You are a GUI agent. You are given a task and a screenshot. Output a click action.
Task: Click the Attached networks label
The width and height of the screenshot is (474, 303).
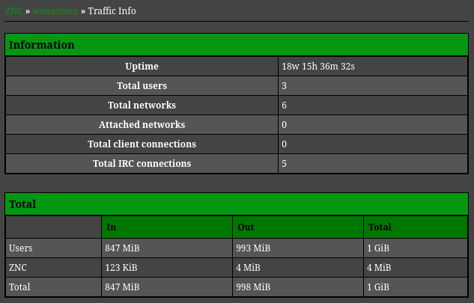[142, 124]
